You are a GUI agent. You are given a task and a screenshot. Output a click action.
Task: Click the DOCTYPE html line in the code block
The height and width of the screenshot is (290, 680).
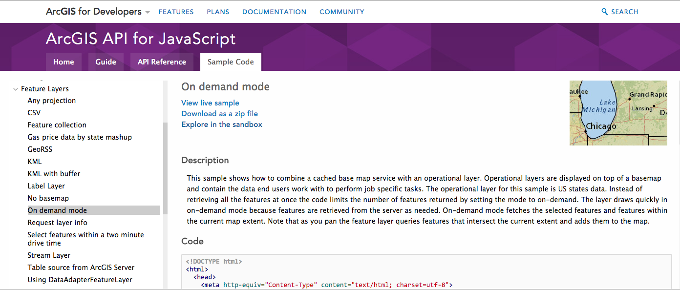tap(214, 261)
